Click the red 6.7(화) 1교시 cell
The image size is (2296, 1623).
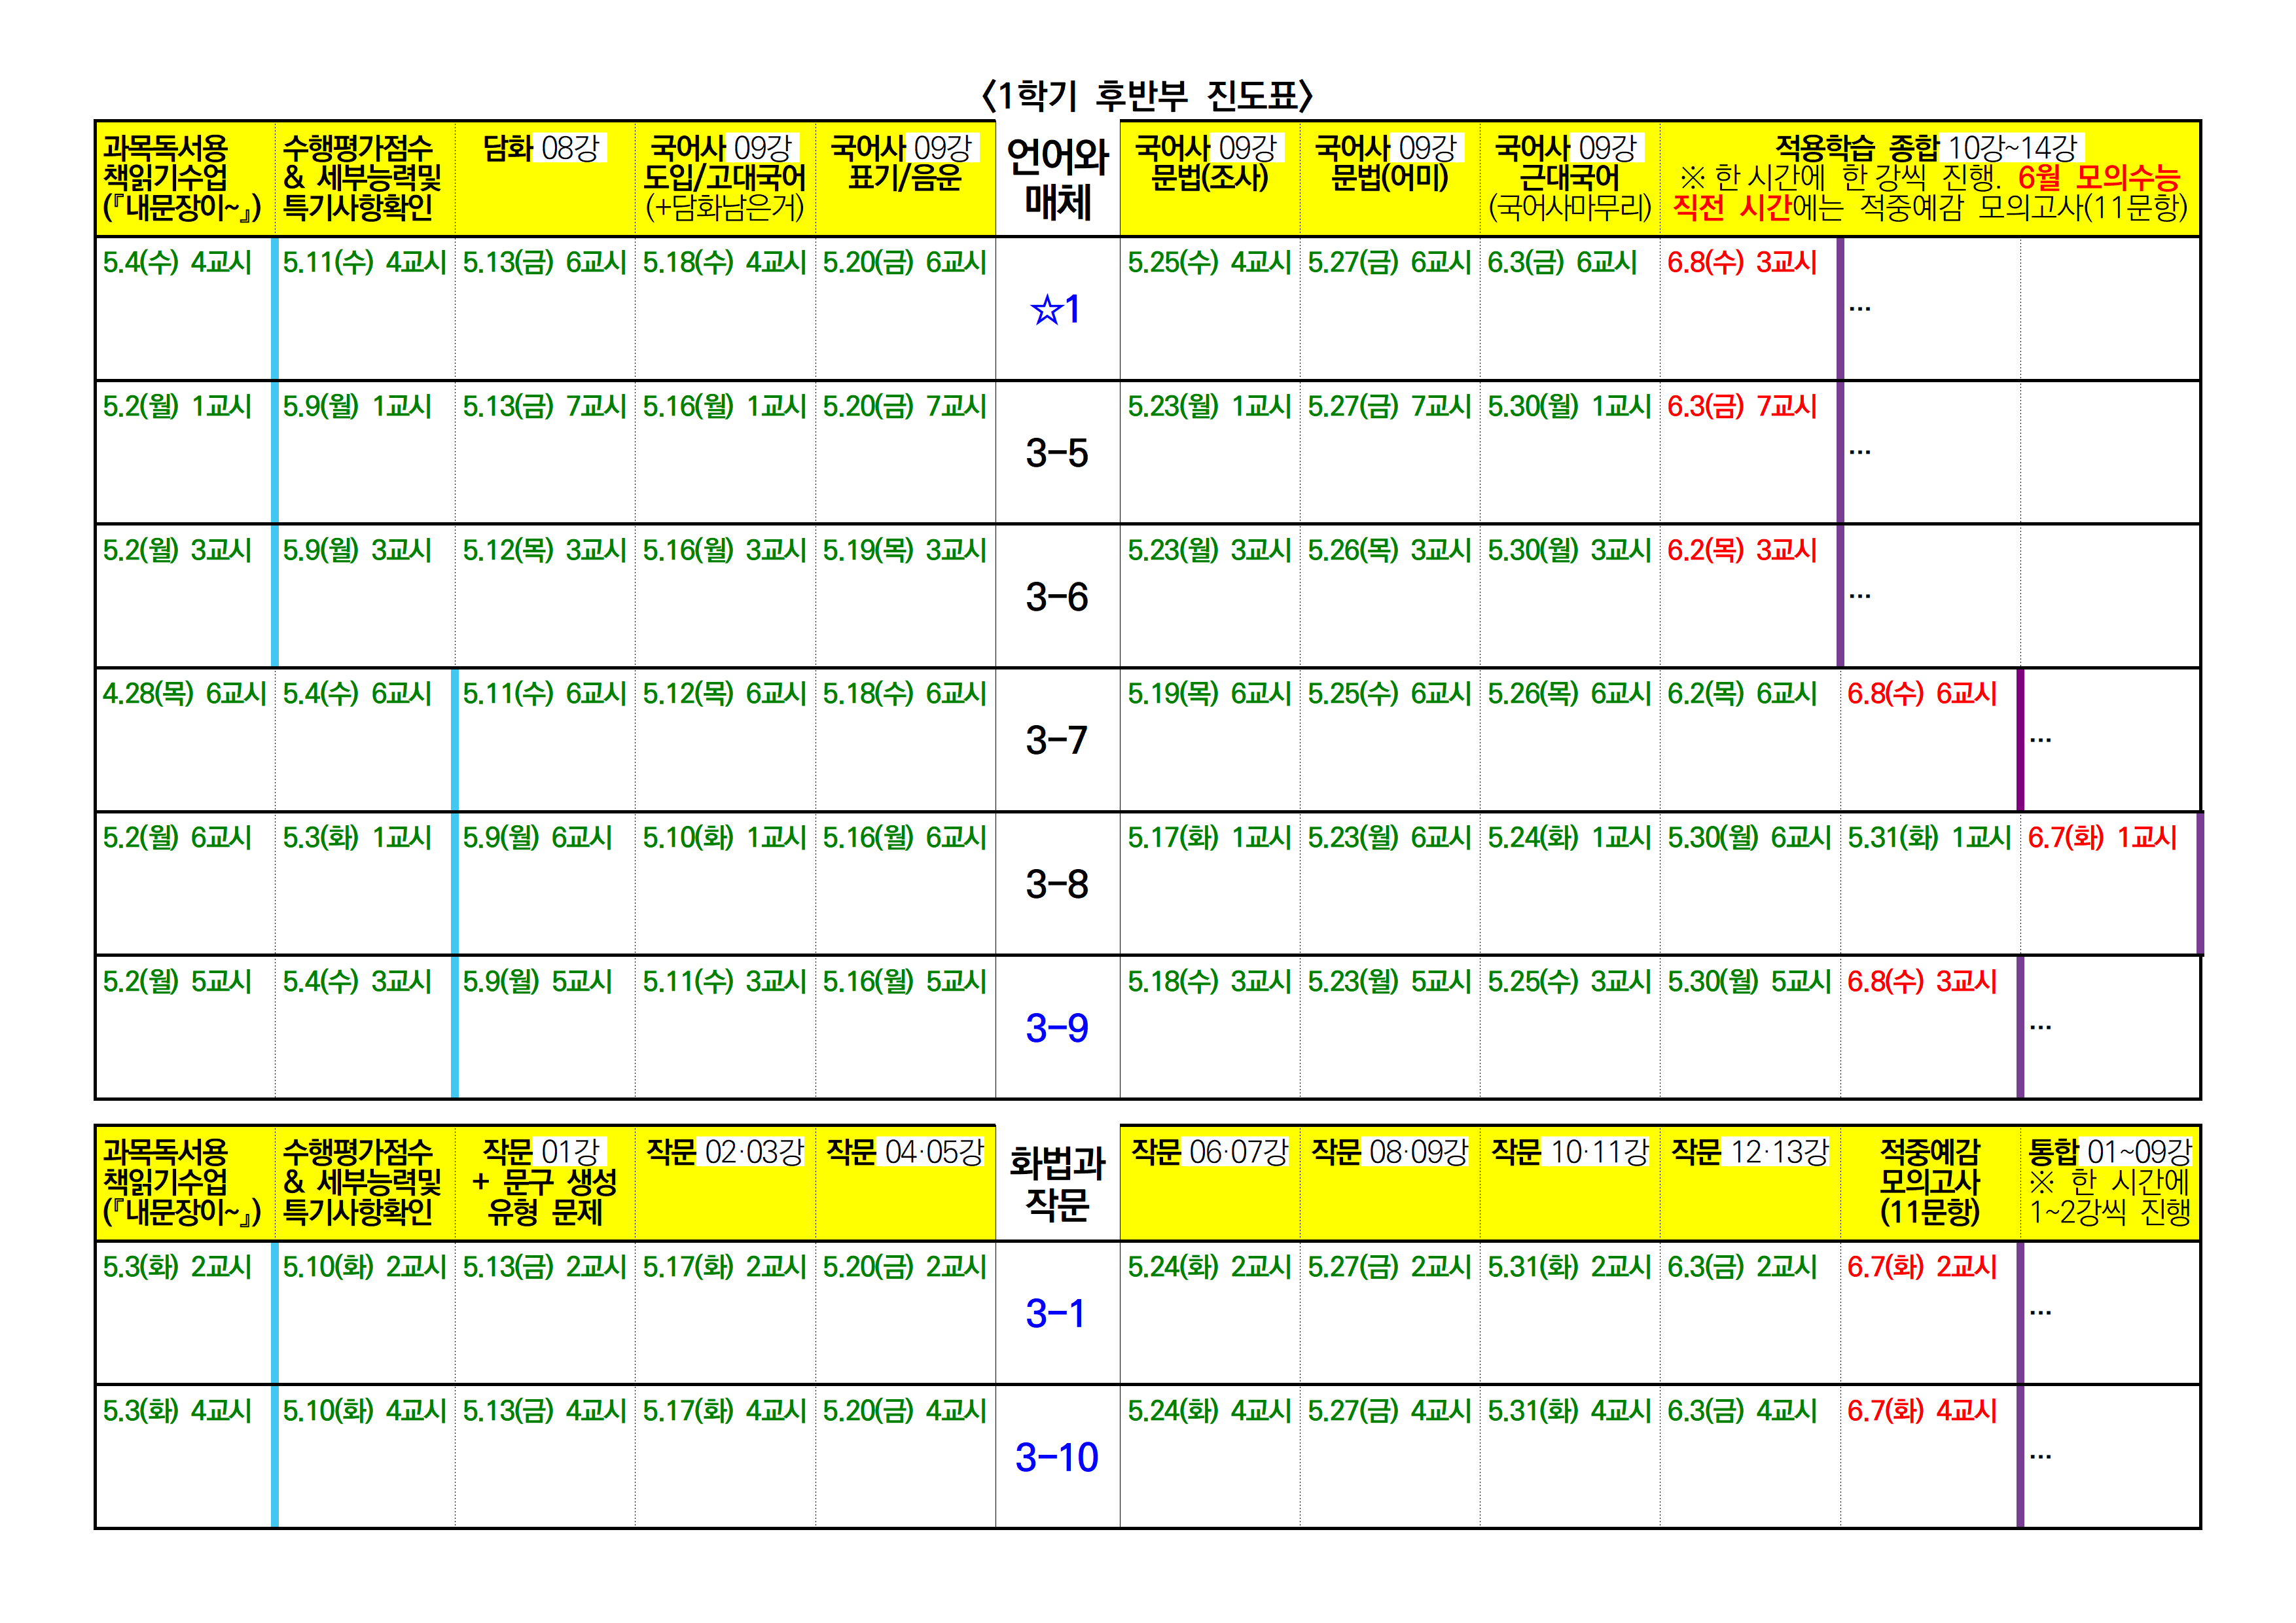[2102, 838]
